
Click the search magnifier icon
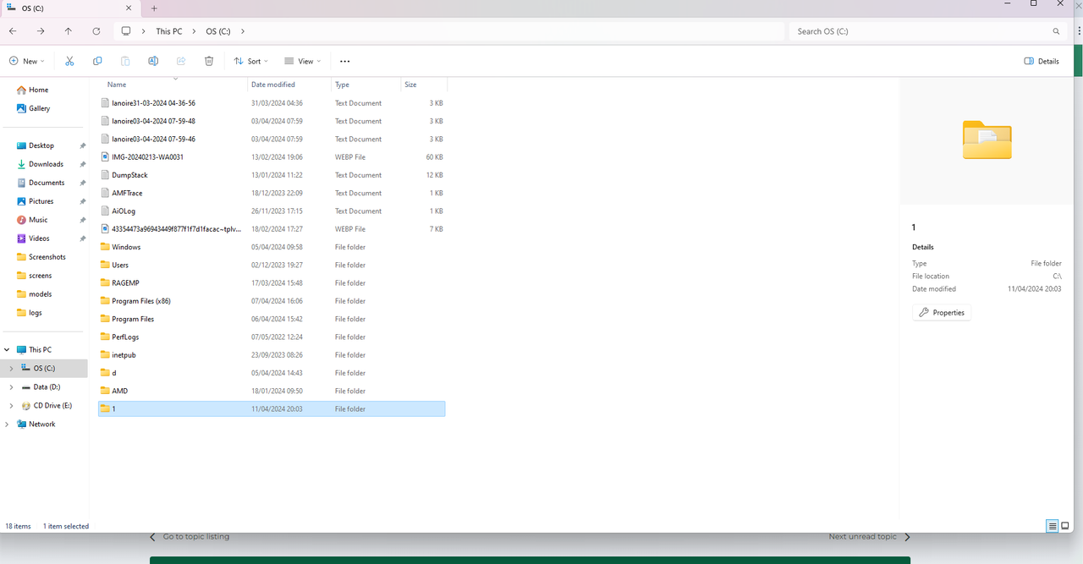[x=1056, y=31]
